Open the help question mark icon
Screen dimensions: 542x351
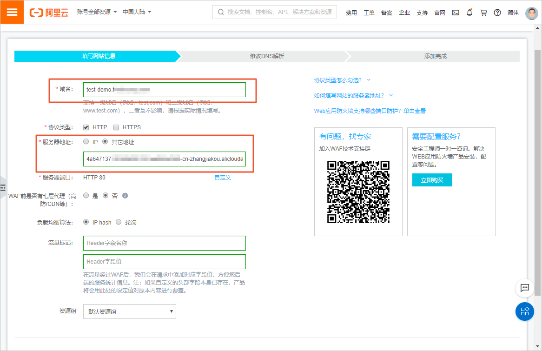pos(497,13)
